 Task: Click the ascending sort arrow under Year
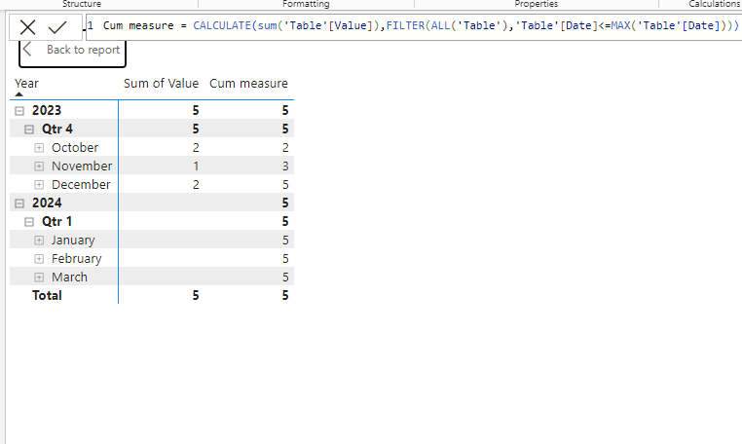pos(19,94)
